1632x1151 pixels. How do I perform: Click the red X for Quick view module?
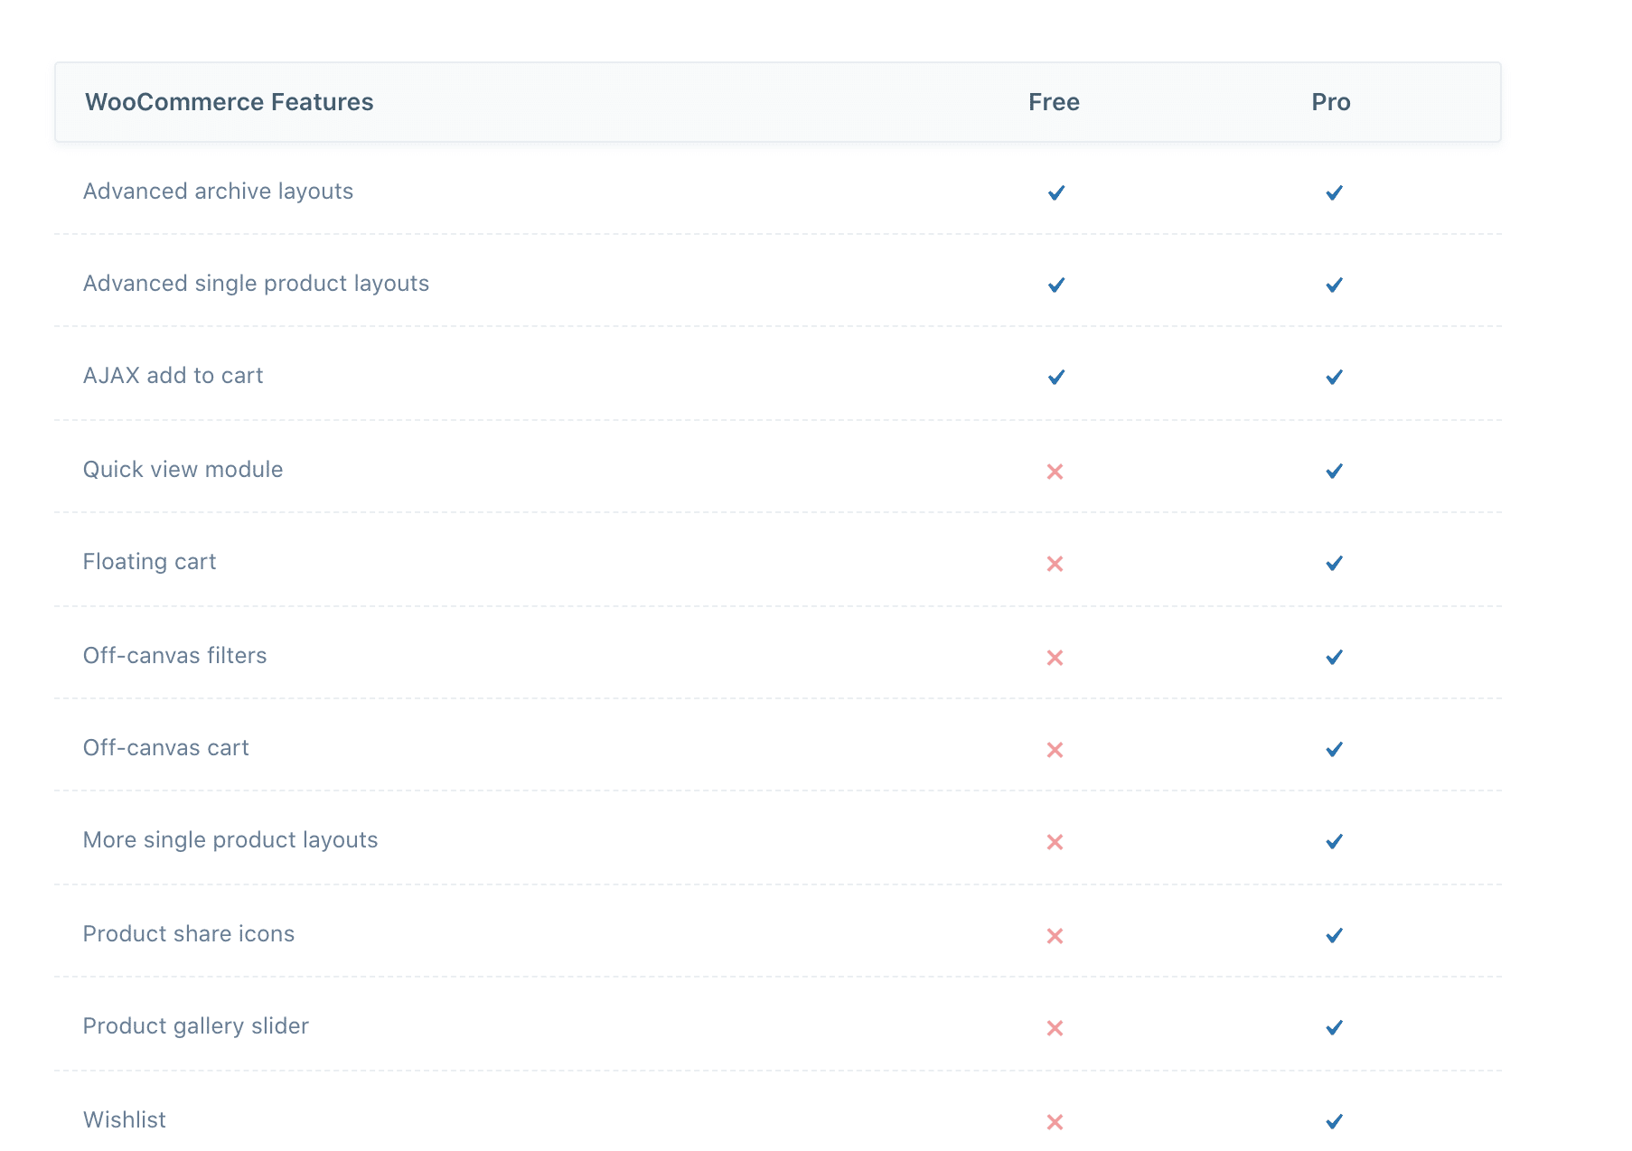[x=1055, y=472]
